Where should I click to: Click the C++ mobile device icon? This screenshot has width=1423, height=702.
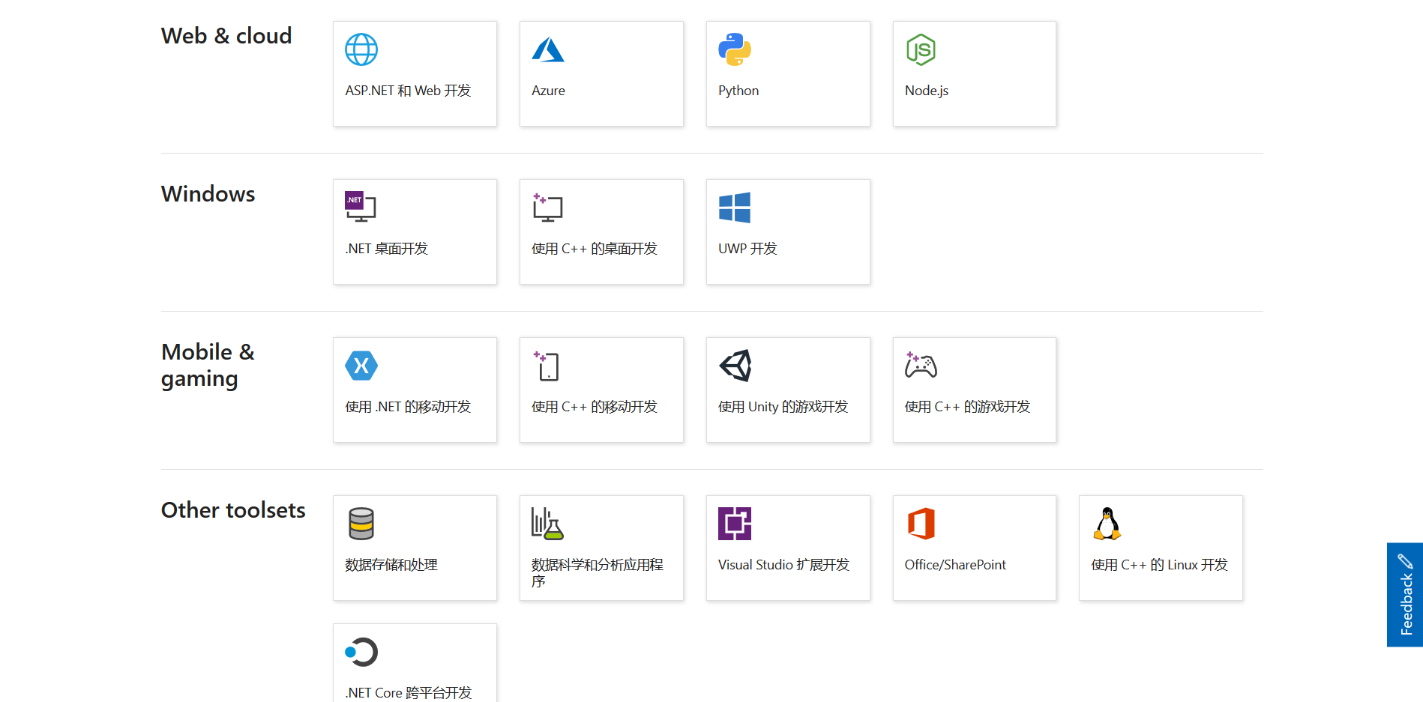[547, 366]
